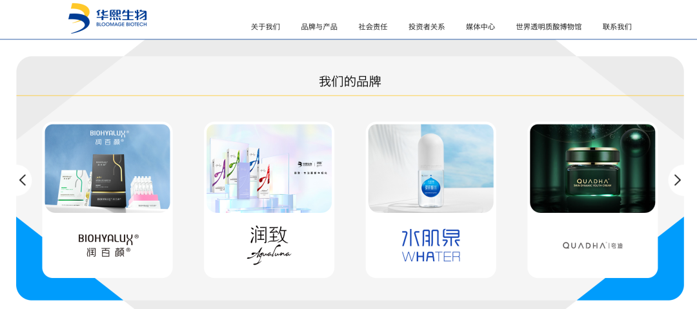Image resolution: width=697 pixels, height=309 pixels.
Task: Visit 世界透明质酸博物馆 link
Action: point(549,26)
